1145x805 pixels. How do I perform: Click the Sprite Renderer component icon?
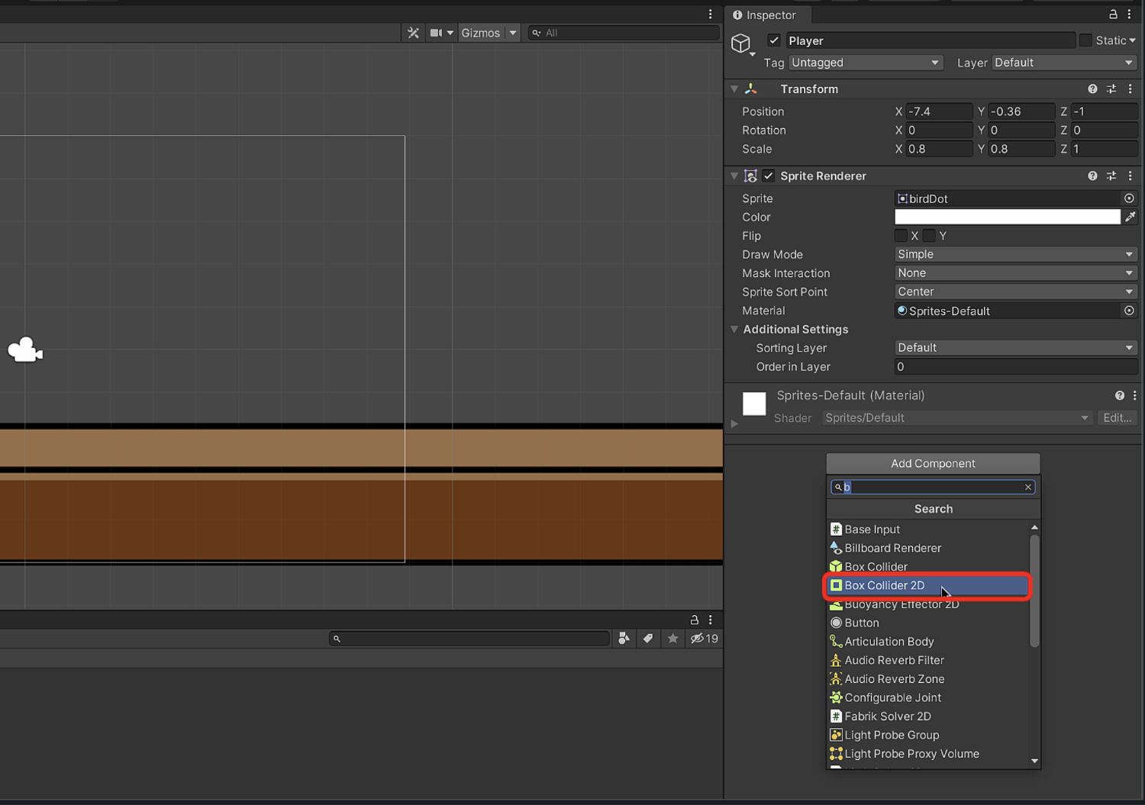pos(750,176)
